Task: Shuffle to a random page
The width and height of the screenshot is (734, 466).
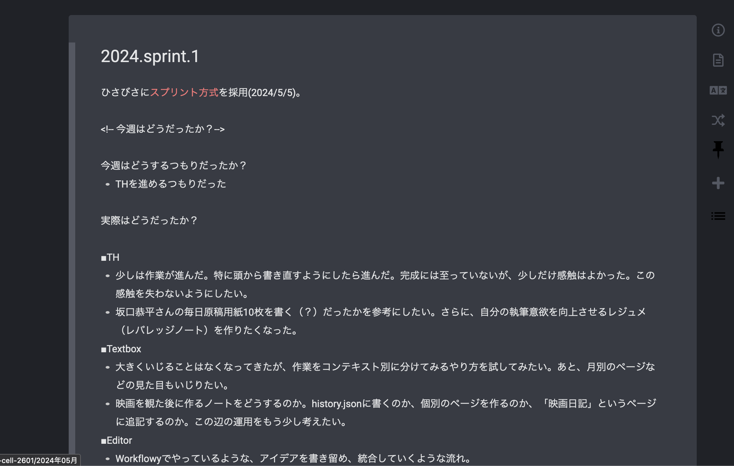Action: tap(718, 121)
